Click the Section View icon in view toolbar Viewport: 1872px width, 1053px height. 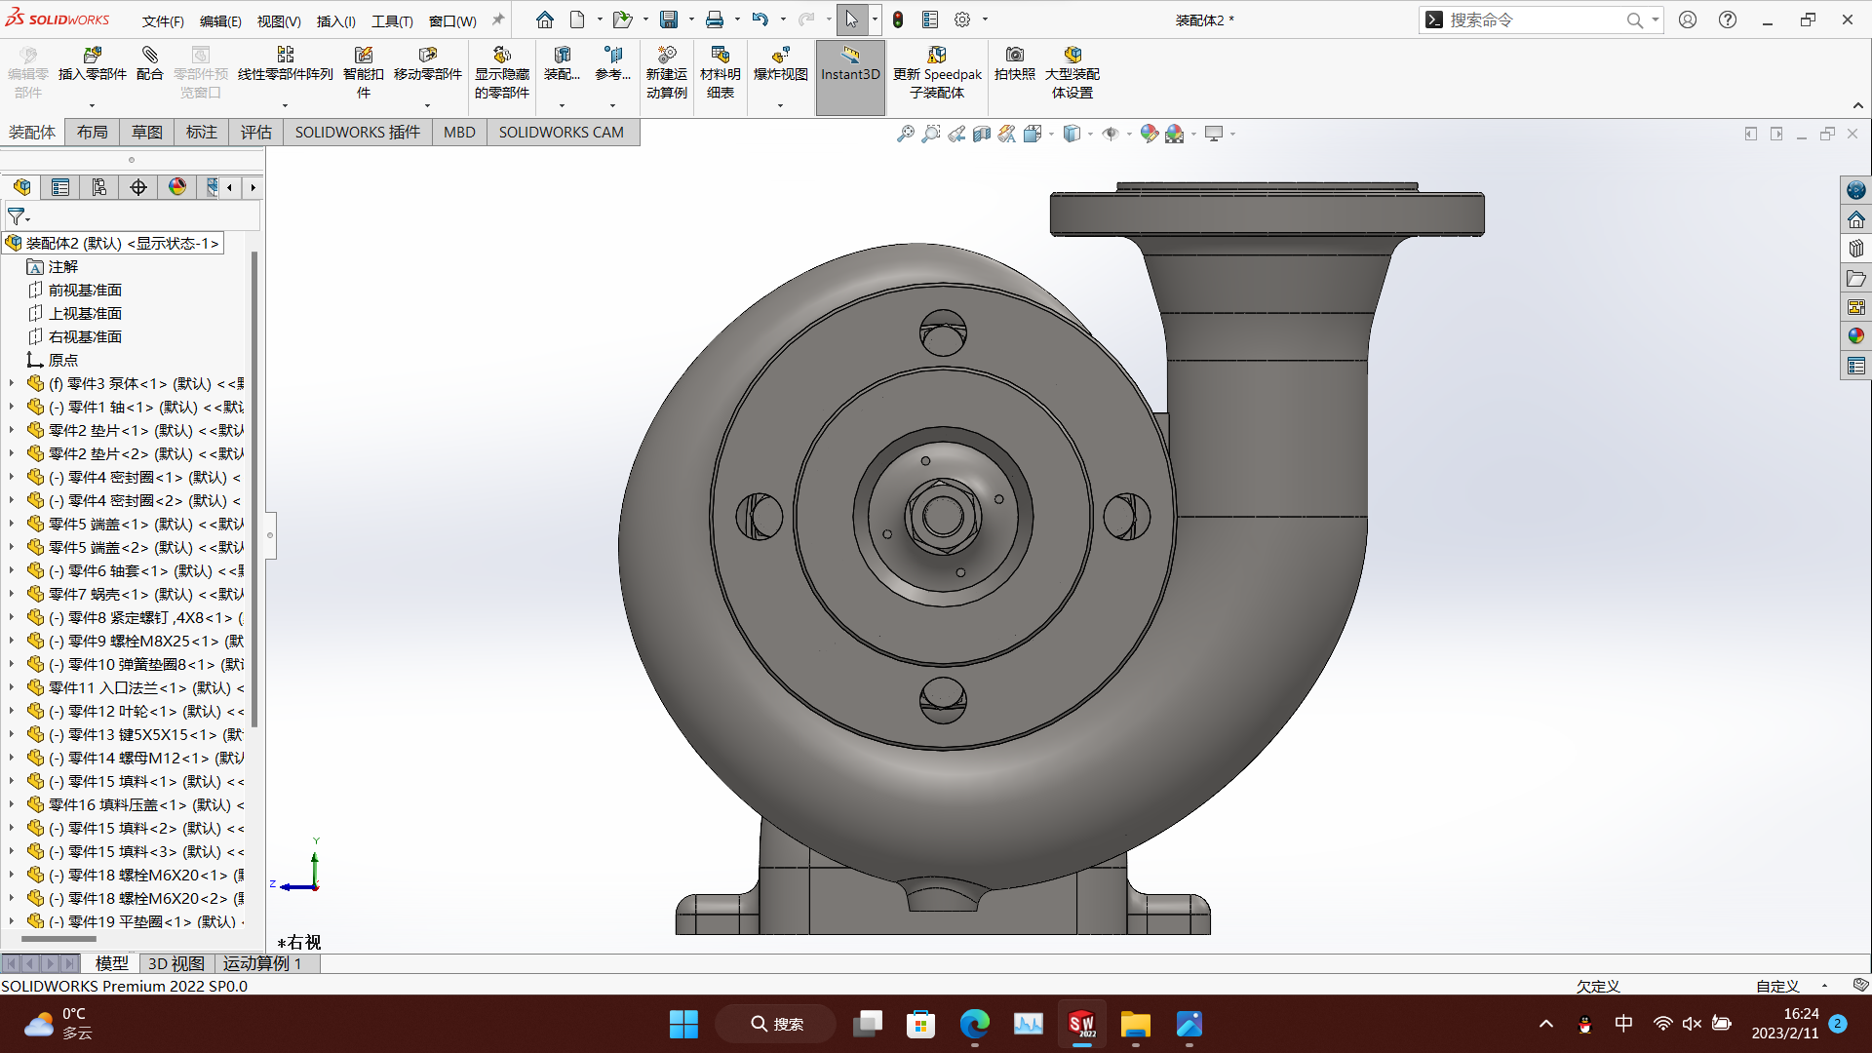982,134
